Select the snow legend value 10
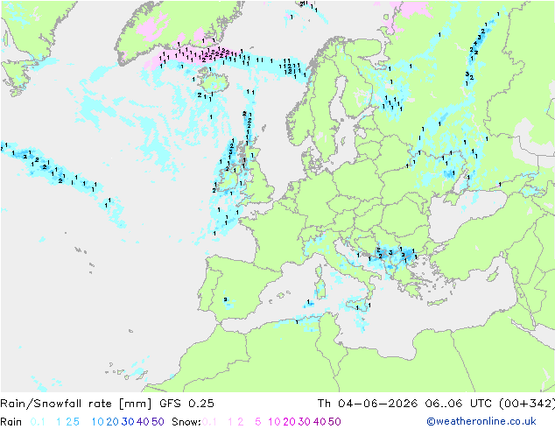 274,422
